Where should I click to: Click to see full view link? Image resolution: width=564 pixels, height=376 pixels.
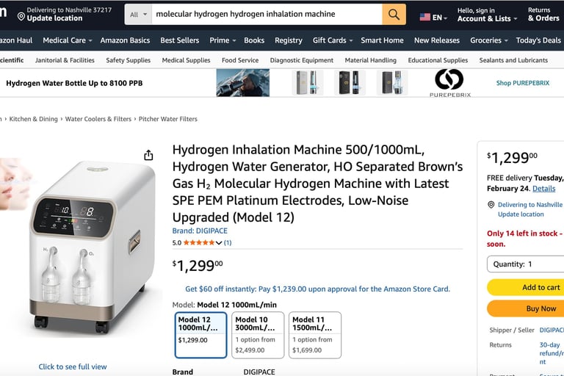point(73,366)
